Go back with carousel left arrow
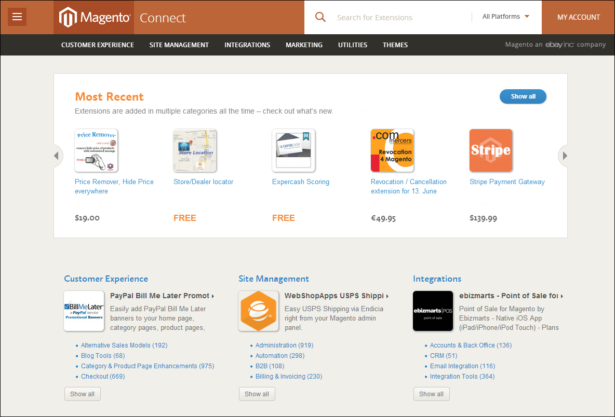 pos(57,156)
